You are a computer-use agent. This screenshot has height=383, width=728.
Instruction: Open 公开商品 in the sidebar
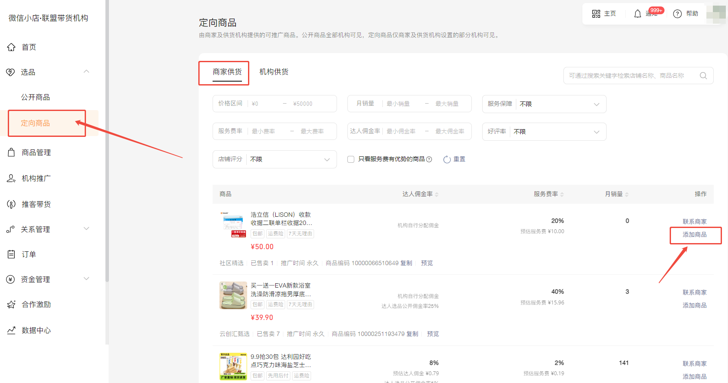[x=35, y=97]
